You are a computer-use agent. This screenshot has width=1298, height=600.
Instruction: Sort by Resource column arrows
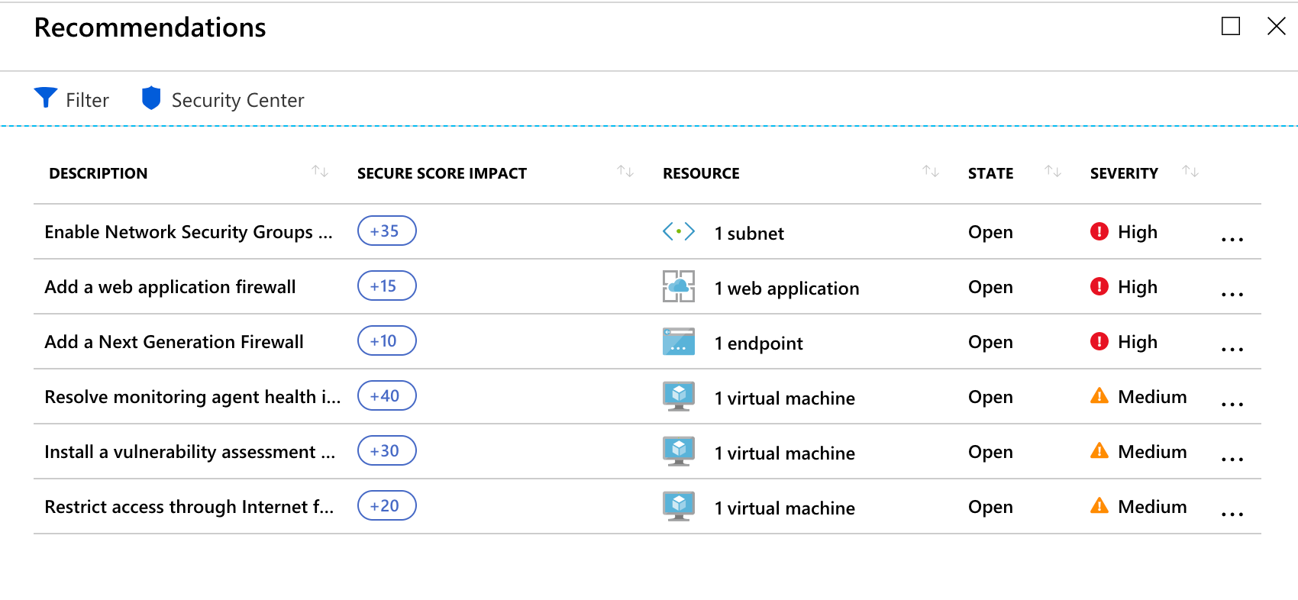point(931,172)
